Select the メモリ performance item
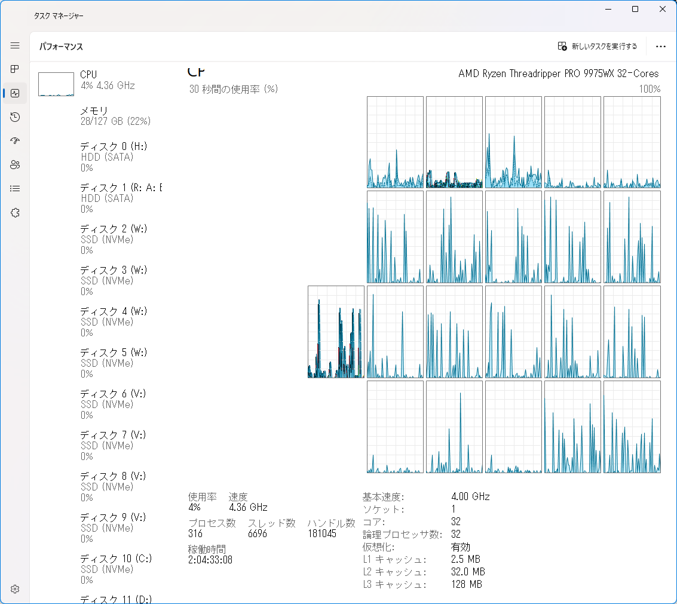Viewport: 677px width, 604px height. [99, 116]
